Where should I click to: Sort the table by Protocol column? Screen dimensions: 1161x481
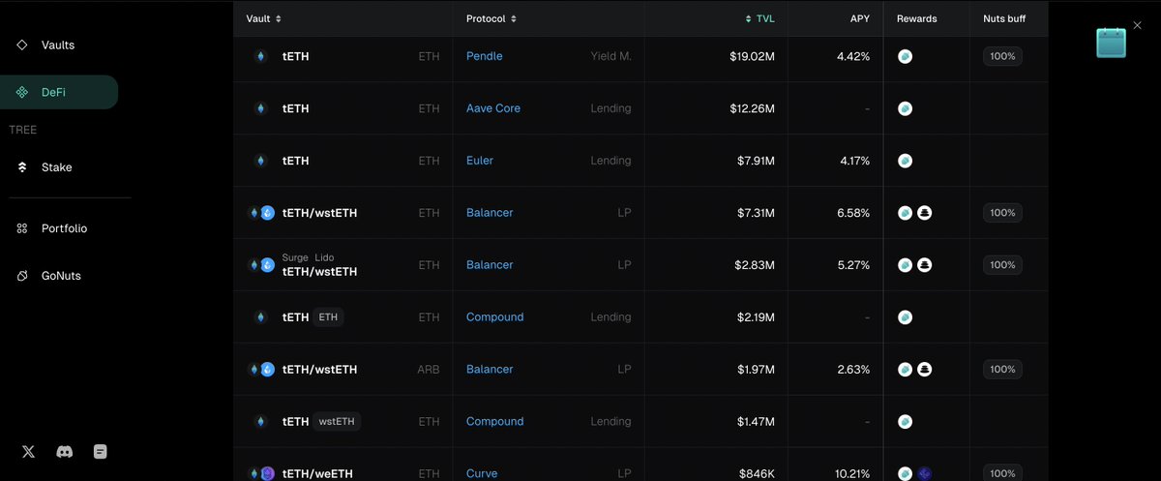tap(491, 18)
